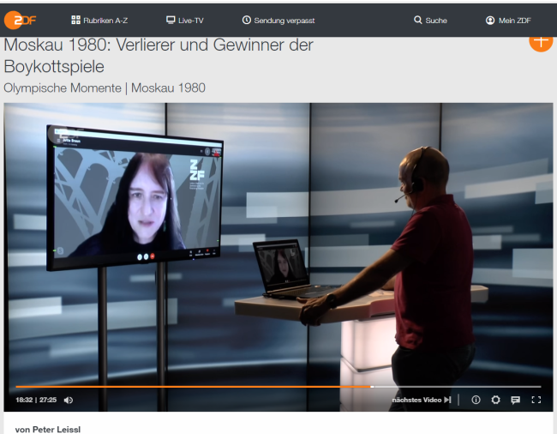The width and height of the screenshot is (557, 434).
Task: Click the magnifying glass search icon
Action: pos(418,20)
